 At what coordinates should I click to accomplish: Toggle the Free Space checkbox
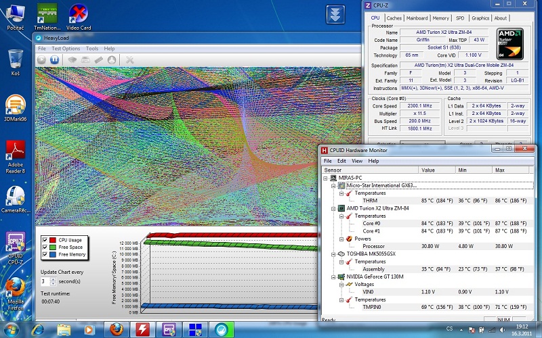coord(45,247)
